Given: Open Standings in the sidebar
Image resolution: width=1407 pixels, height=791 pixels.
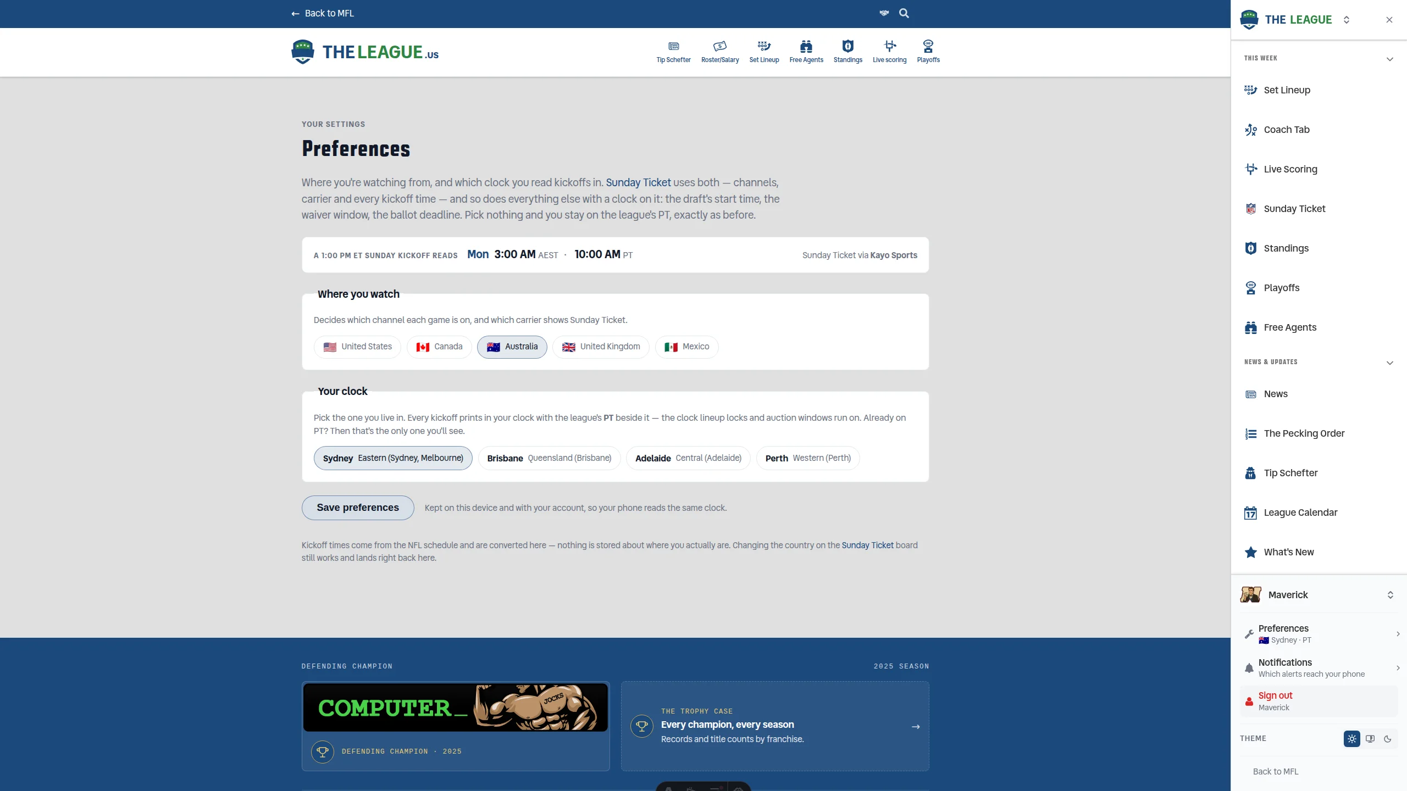Looking at the screenshot, I should pos(1319,248).
